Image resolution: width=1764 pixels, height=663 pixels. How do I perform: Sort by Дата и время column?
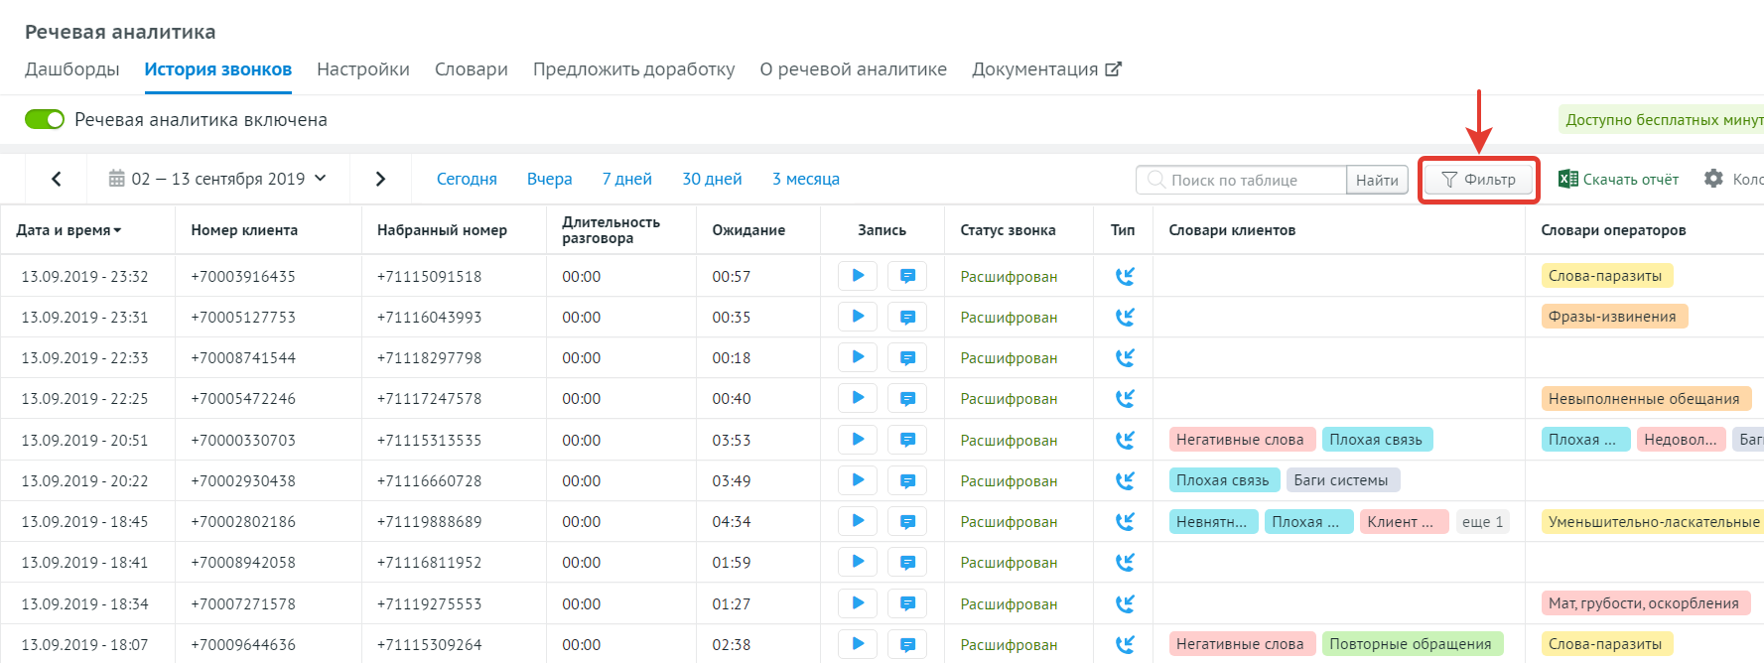point(68,230)
